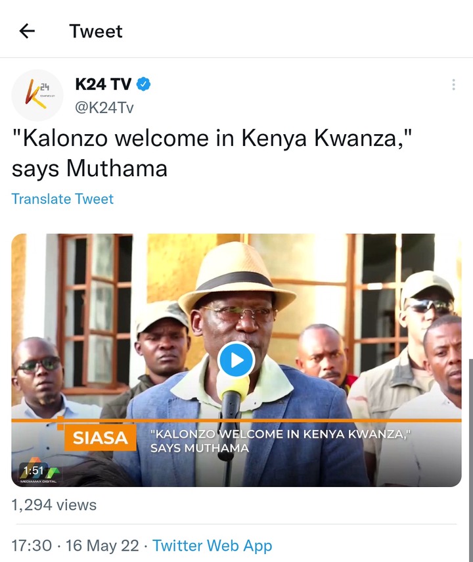Click the K24 TV account name
The width and height of the screenshot is (473, 562).
[103, 84]
